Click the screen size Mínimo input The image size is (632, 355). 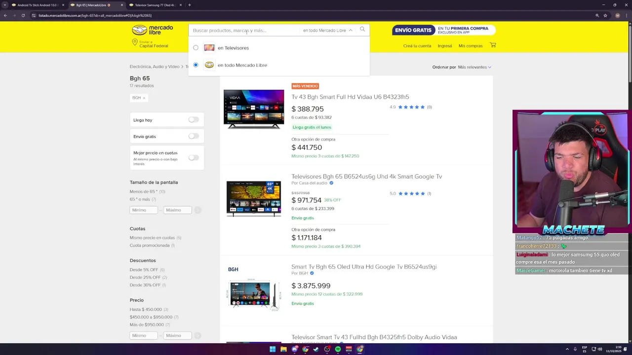click(x=144, y=210)
